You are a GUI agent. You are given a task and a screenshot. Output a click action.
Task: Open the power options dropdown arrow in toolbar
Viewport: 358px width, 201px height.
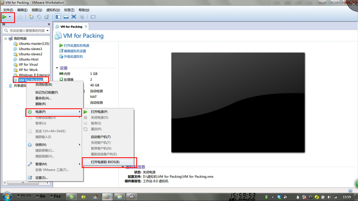(x=10, y=17)
